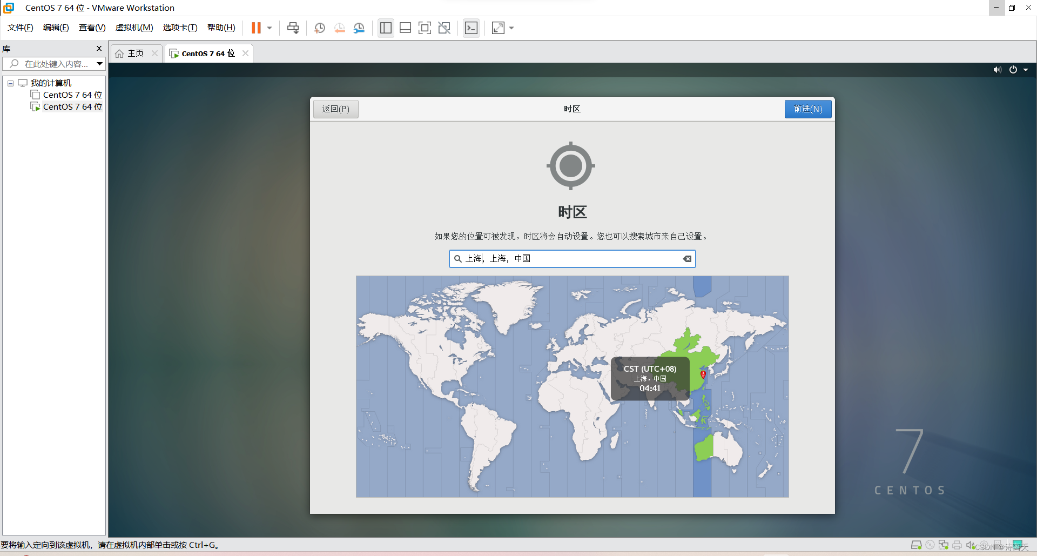
Task: Take a snapshot of this virtual machine
Action: 320,28
